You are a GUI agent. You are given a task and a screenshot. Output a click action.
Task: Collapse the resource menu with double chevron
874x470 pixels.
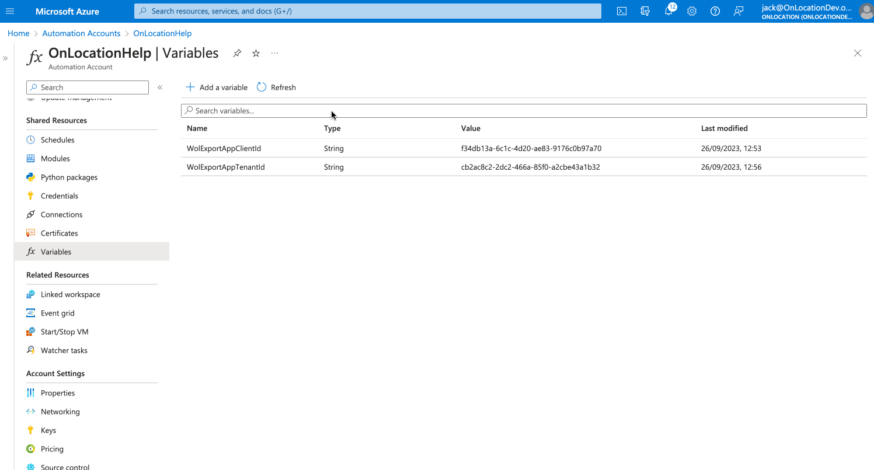tap(160, 87)
